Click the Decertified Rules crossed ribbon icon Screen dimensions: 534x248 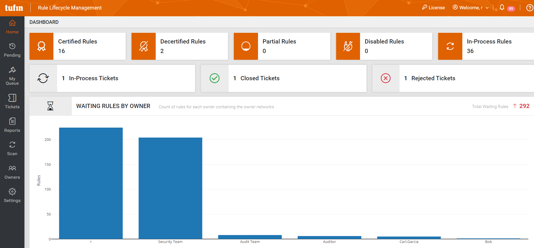144,46
